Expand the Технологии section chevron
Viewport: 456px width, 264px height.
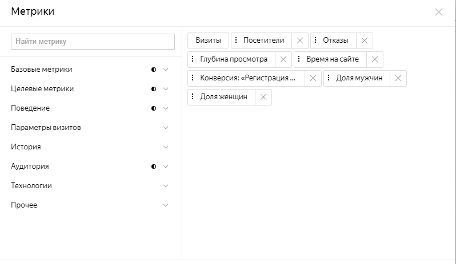click(x=166, y=186)
